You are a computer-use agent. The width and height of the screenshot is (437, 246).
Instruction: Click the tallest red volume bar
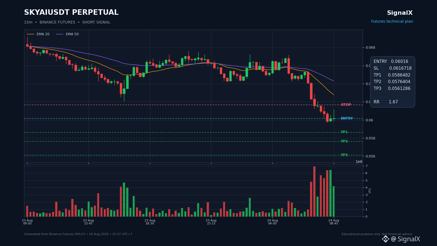pos(314,191)
